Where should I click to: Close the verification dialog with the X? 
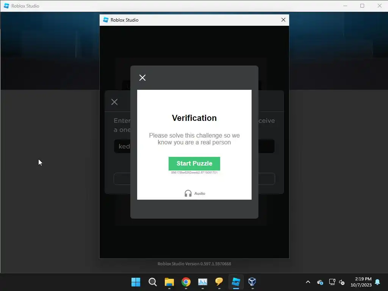pyautogui.click(x=142, y=78)
